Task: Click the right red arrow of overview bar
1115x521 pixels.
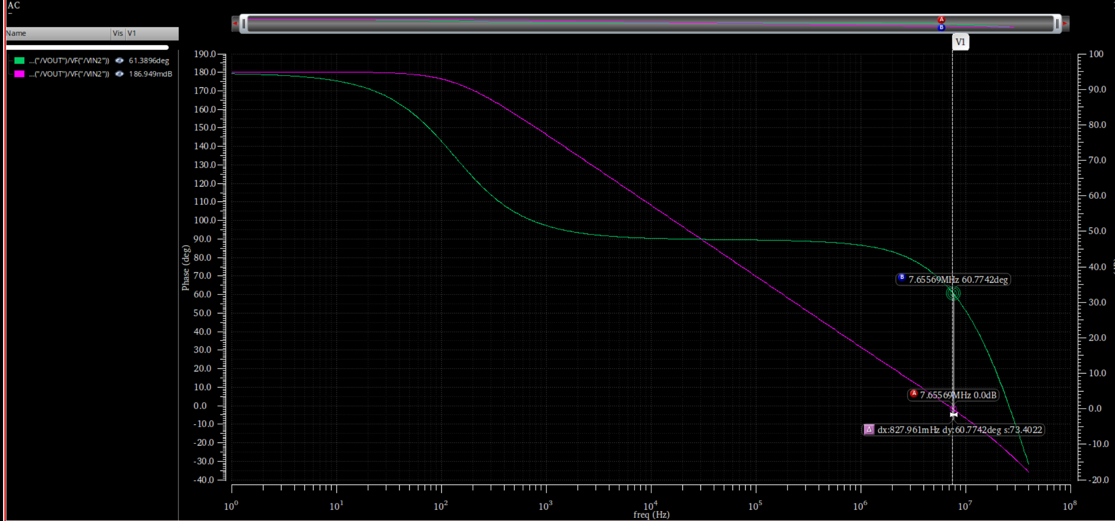Action: click(x=1065, y=24)
